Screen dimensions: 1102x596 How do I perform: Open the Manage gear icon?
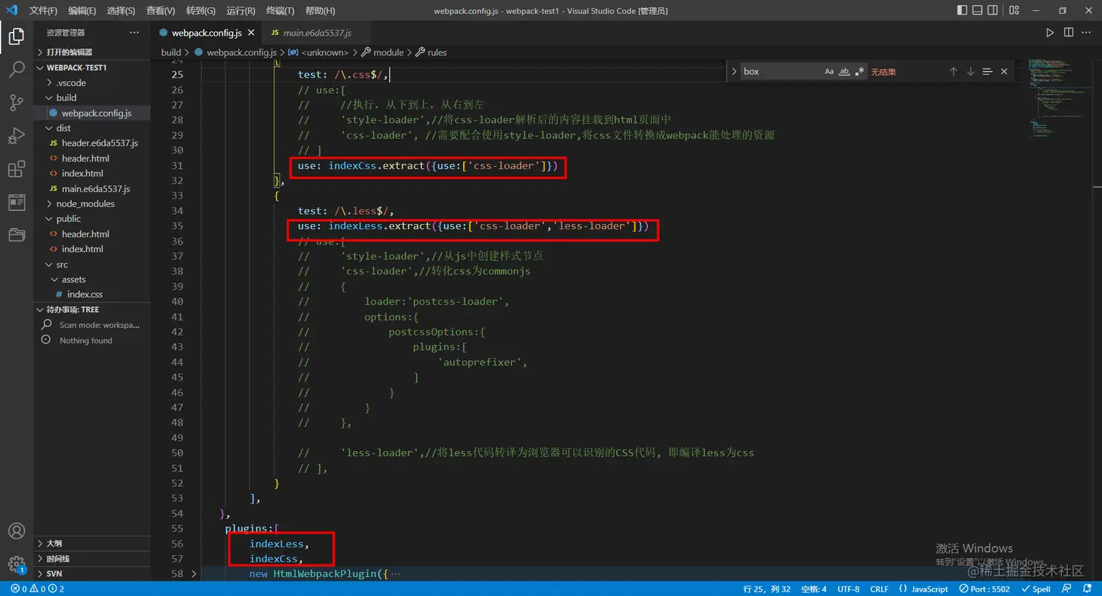(16, 565)
